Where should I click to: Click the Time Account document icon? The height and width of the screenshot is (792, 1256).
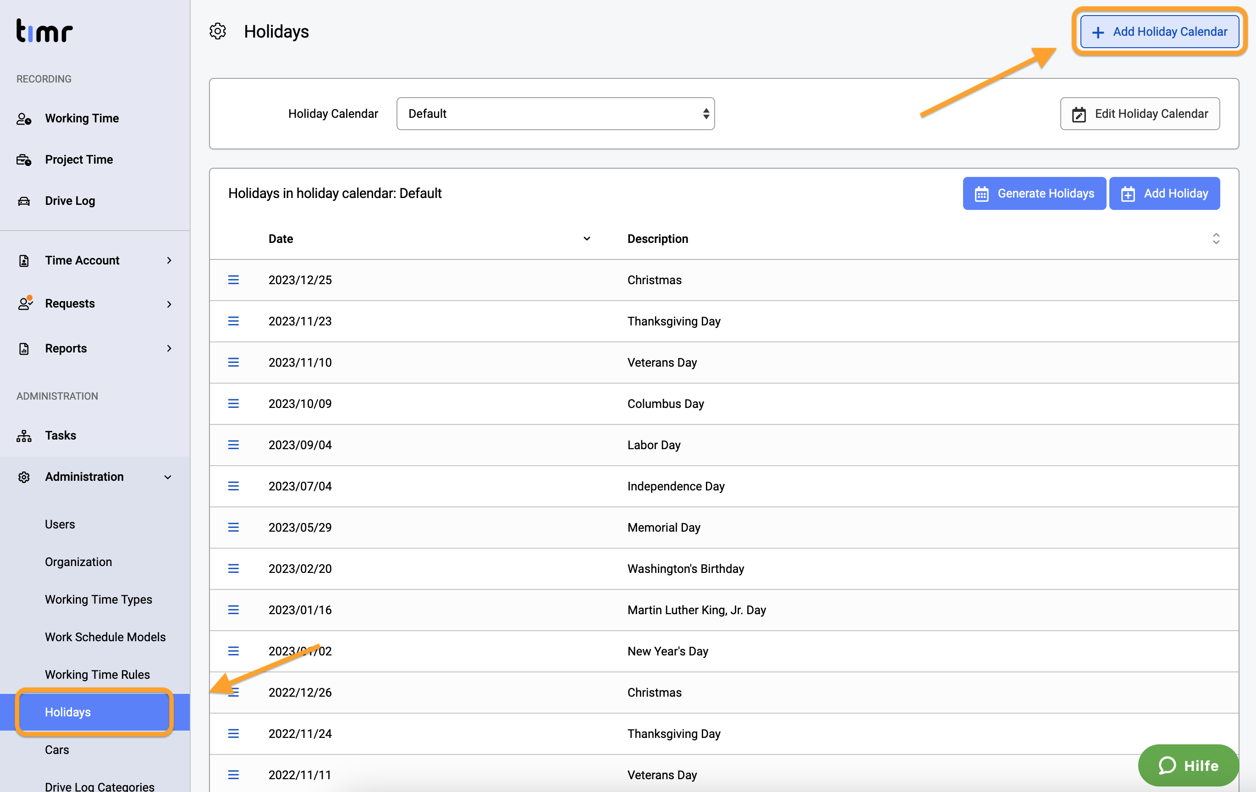[x=24, y=260]
